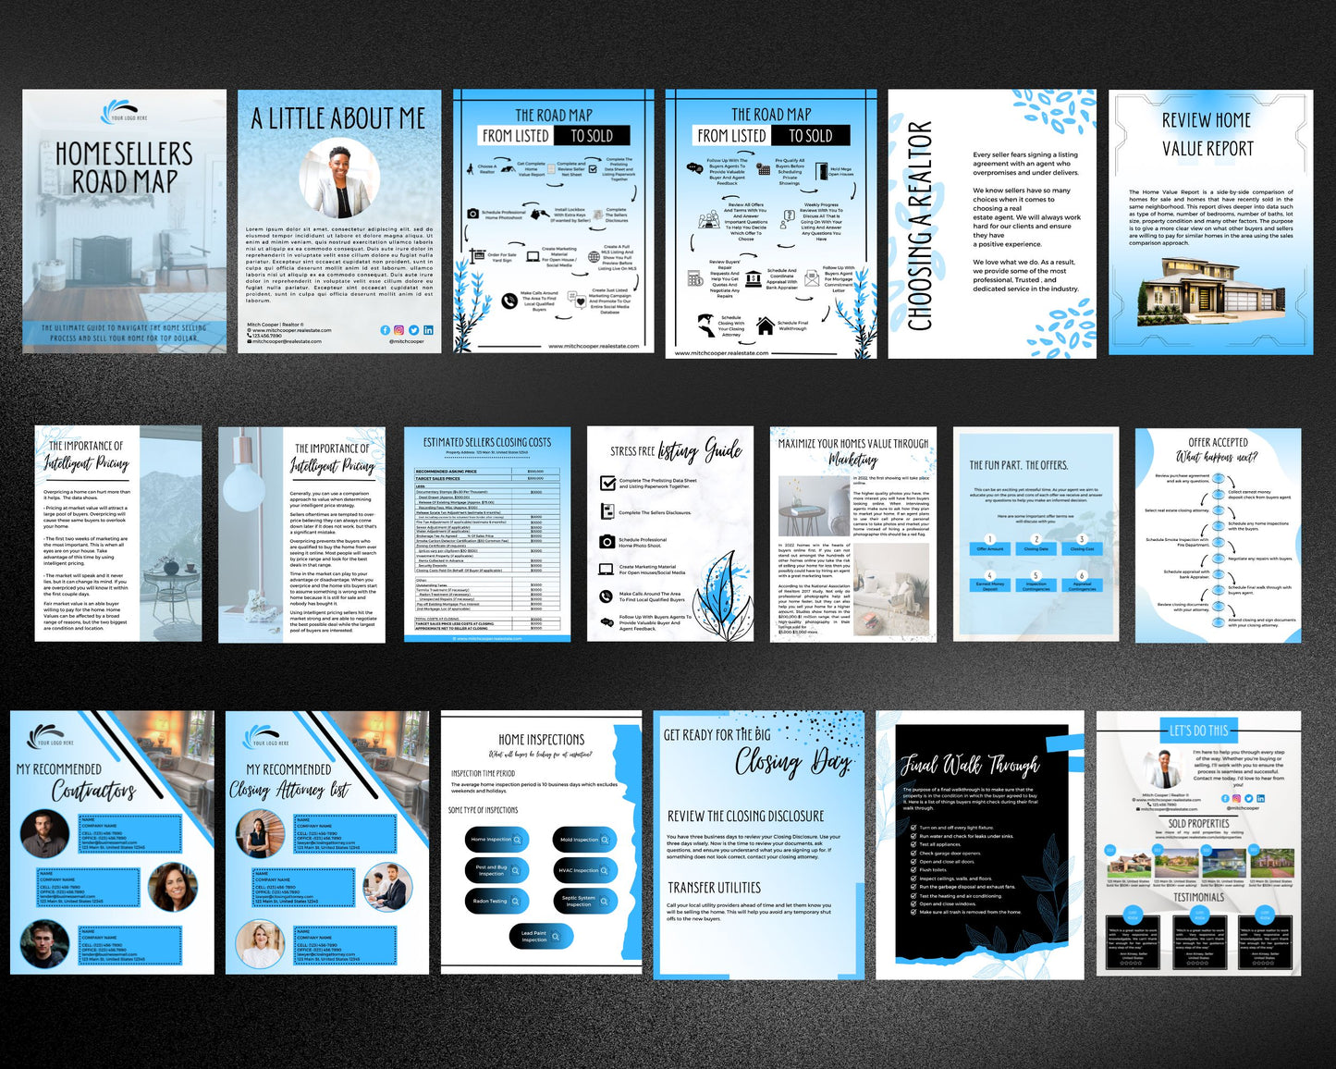This screenshot has width=1336, height=1069.
Task: Click the phone icon in Listing Guide
Action: (x=607, y=596)
